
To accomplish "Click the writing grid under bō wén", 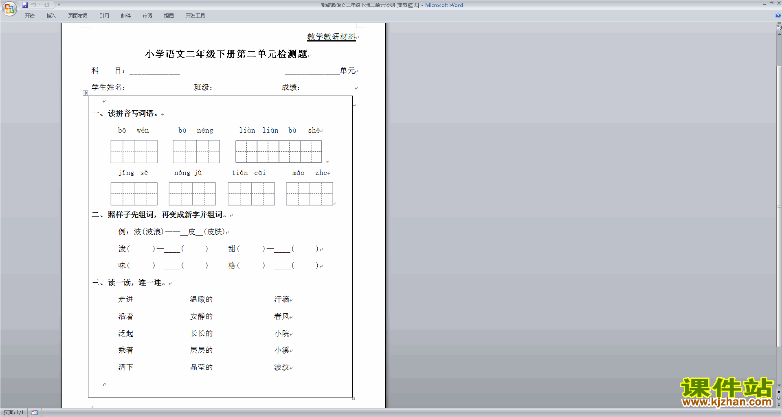I will pyautogui.click(x=134, y=151).
